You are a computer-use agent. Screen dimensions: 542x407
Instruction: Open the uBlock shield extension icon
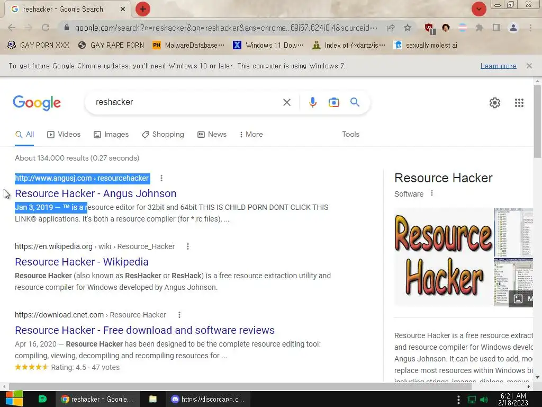430,28
